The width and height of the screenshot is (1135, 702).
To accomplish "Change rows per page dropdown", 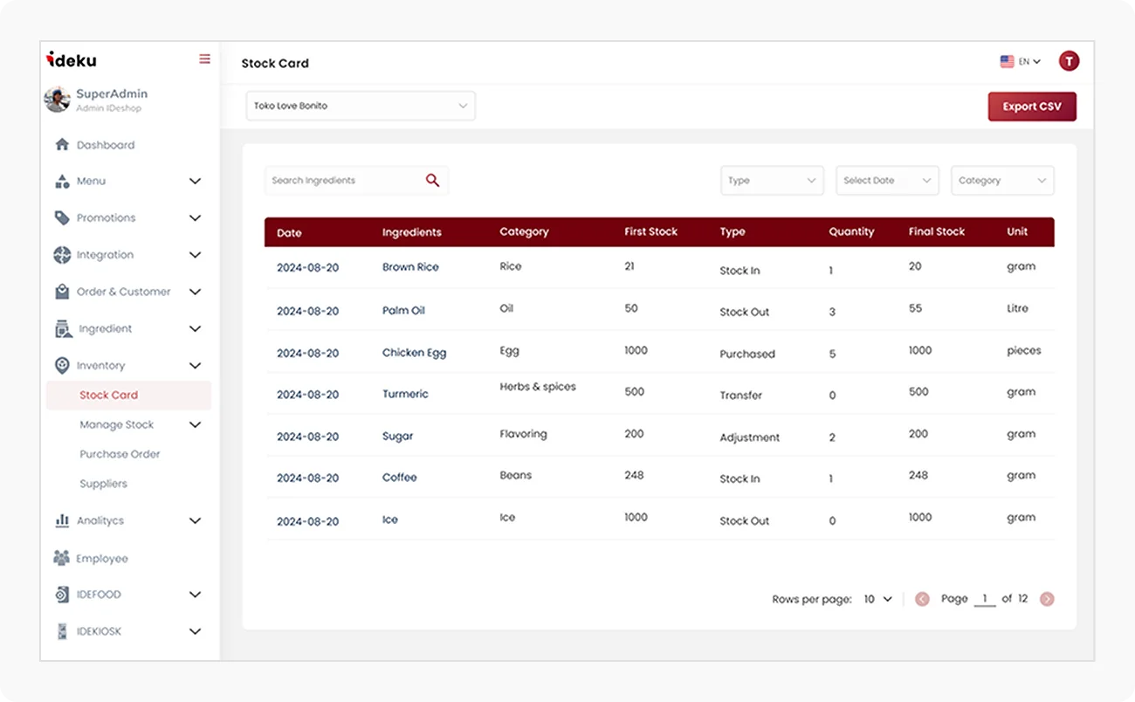I will point(878,599).
